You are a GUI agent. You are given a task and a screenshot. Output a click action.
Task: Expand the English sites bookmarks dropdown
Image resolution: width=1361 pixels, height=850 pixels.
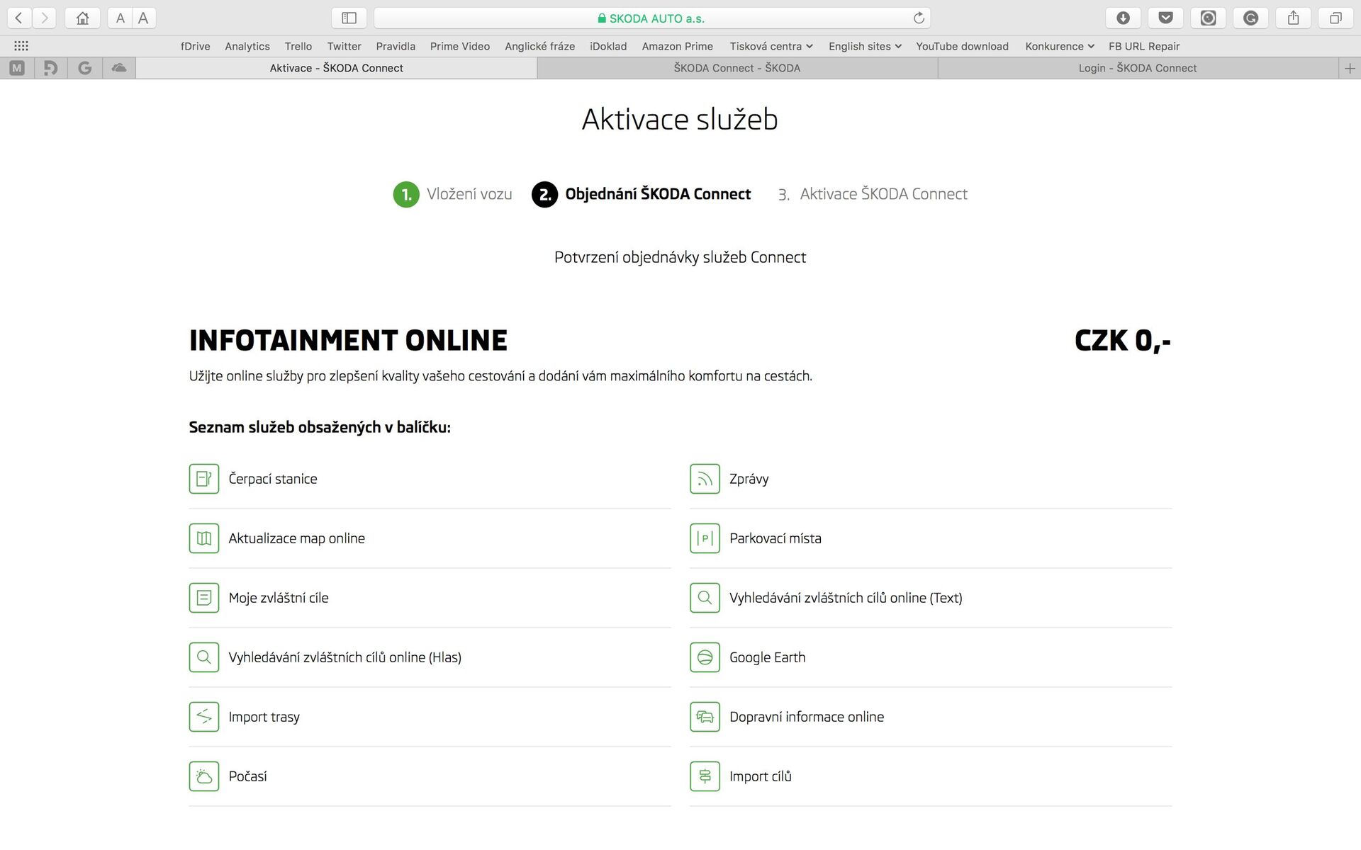[864, 47]
